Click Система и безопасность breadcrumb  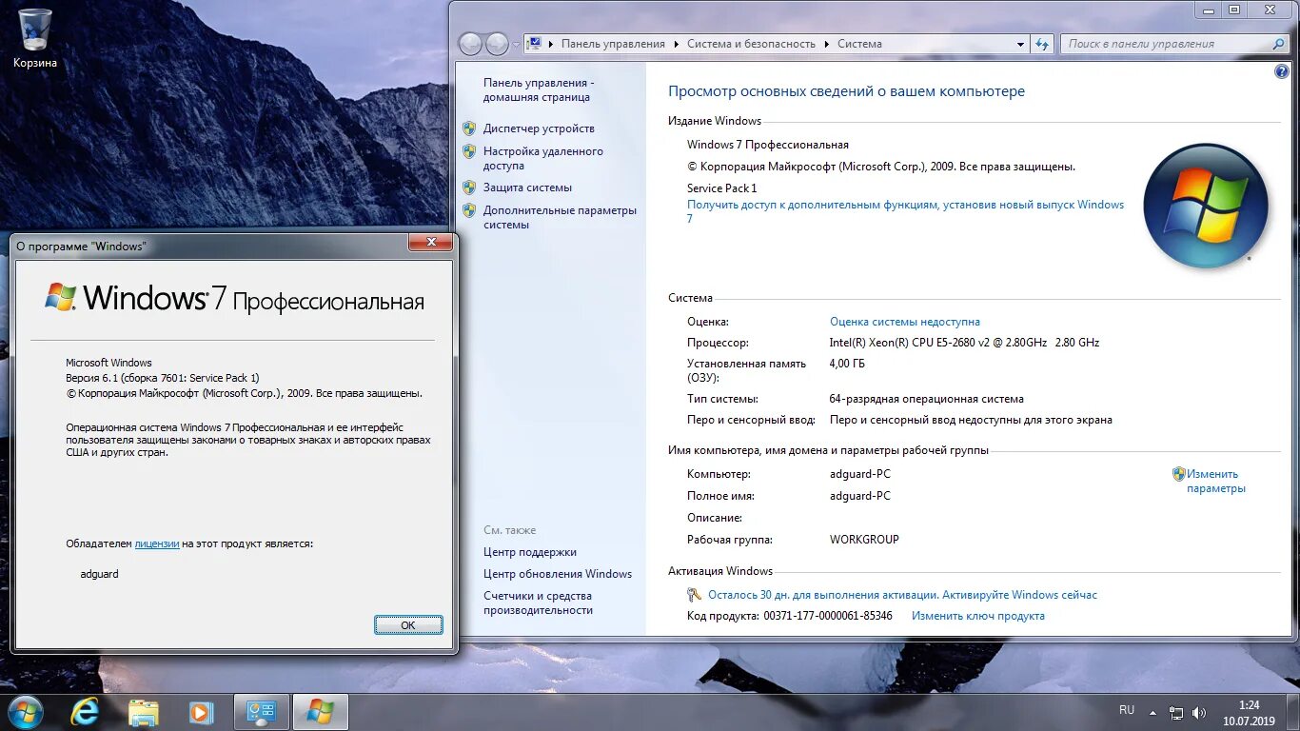751,44
